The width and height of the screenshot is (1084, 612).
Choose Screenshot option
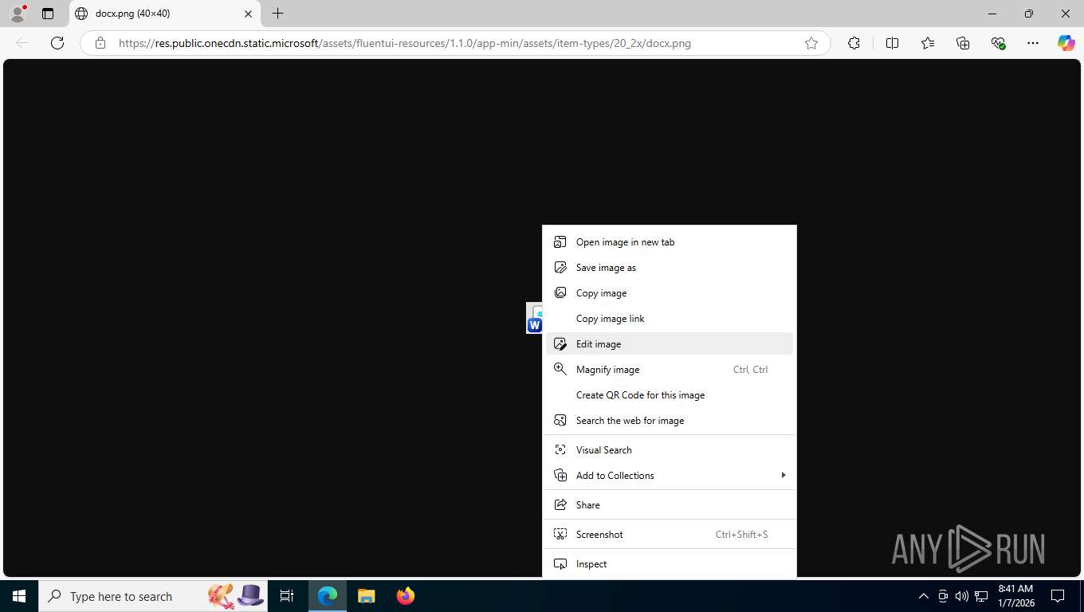(x=670, y=535)
